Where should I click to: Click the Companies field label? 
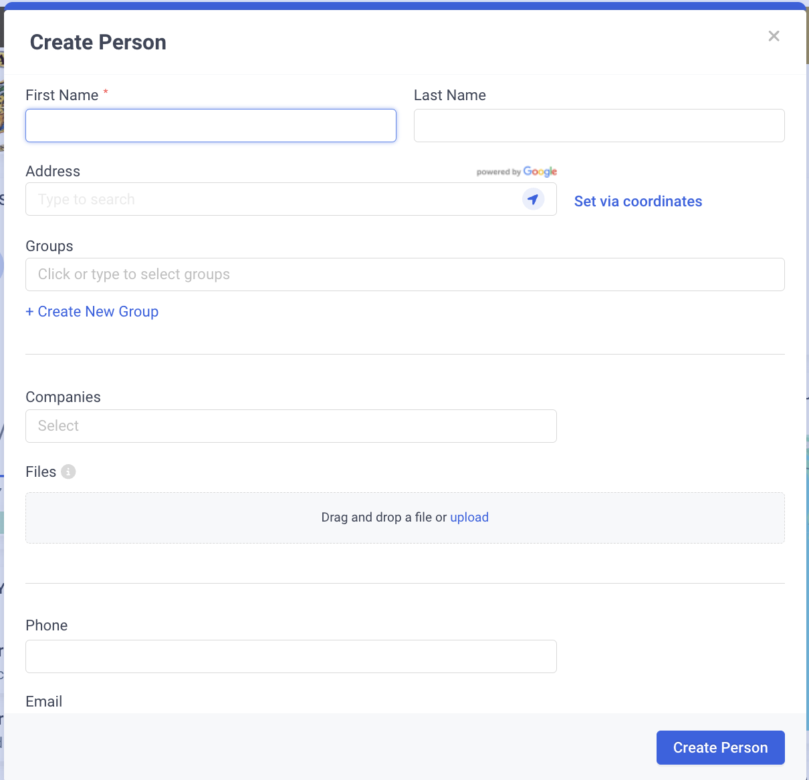[x=63, y=397]
